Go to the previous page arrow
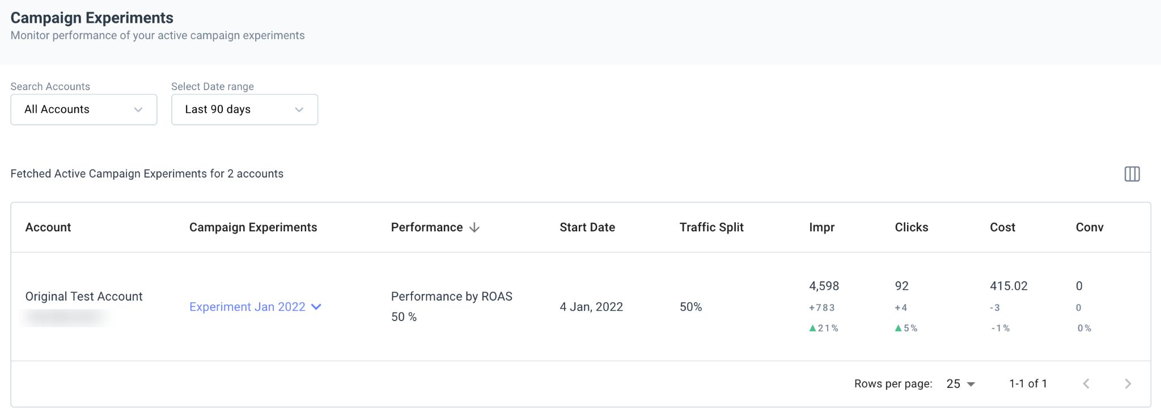 point(1086,384)
